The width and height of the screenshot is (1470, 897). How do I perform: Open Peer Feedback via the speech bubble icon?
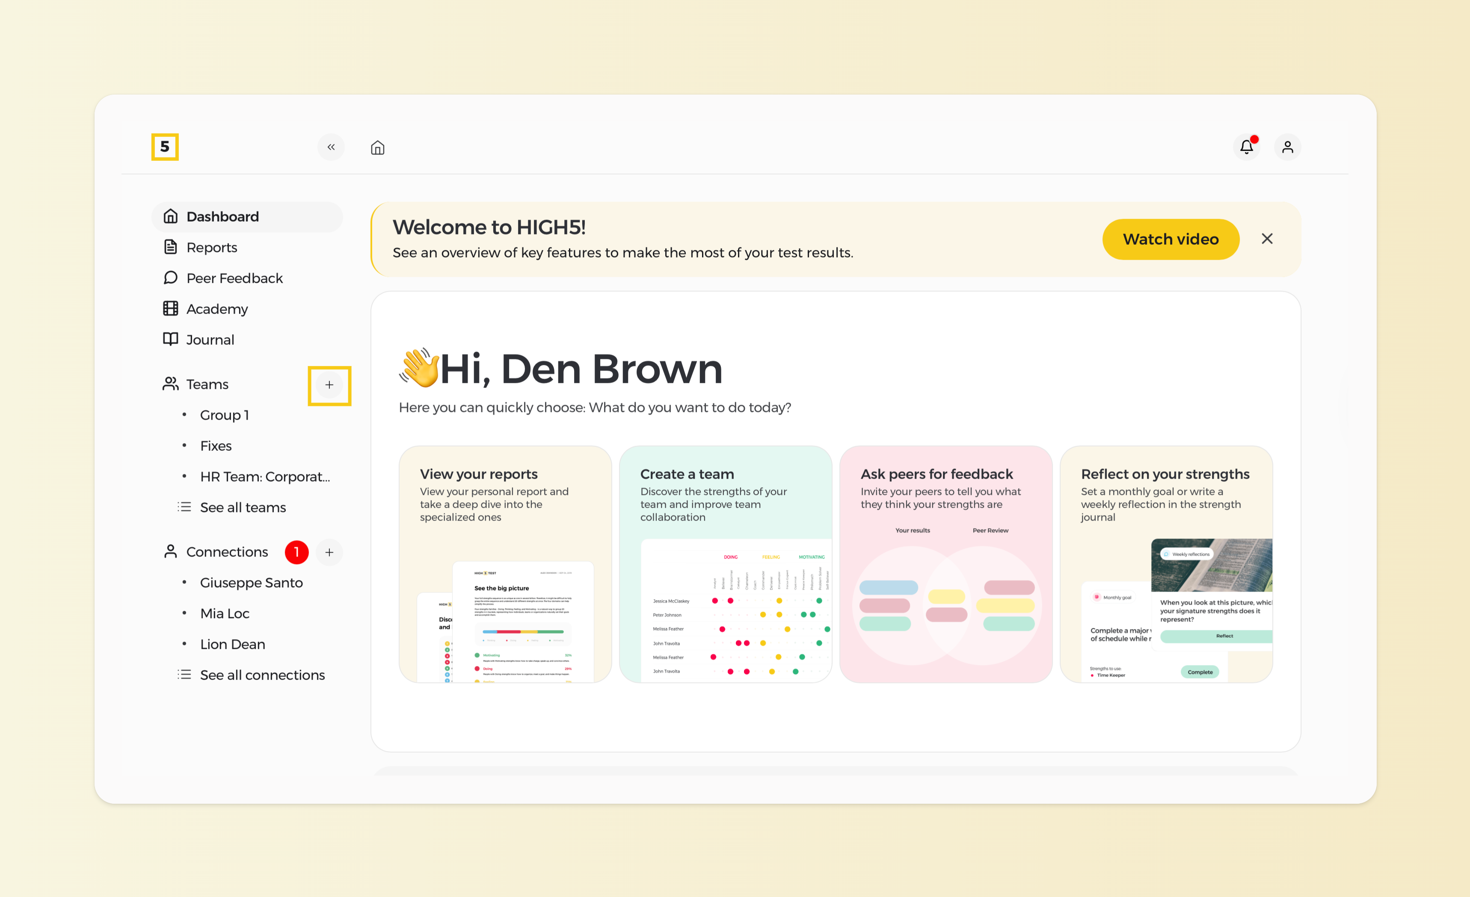pos(171,278)
